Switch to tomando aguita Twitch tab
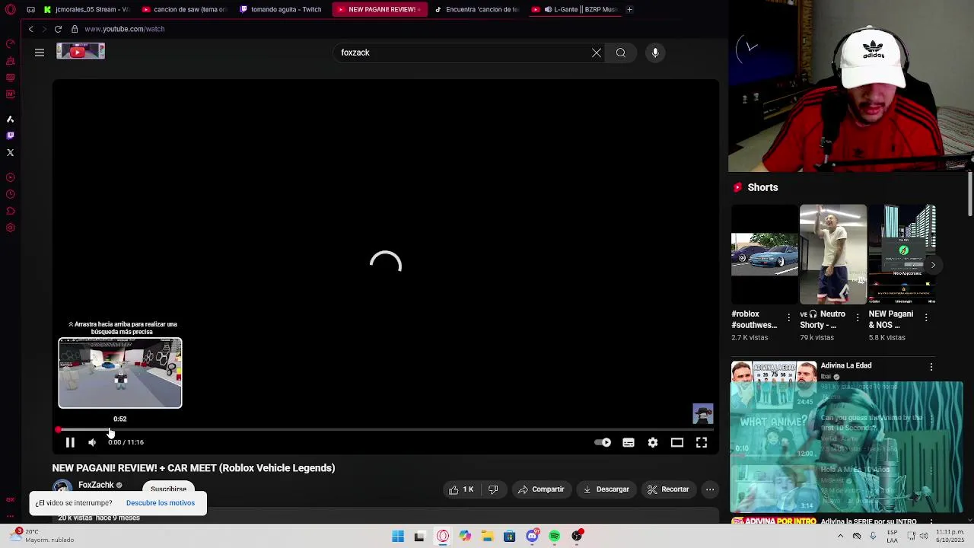Image resolution: width=974 pixels, height=548 pixels. (x=282, y=9)
